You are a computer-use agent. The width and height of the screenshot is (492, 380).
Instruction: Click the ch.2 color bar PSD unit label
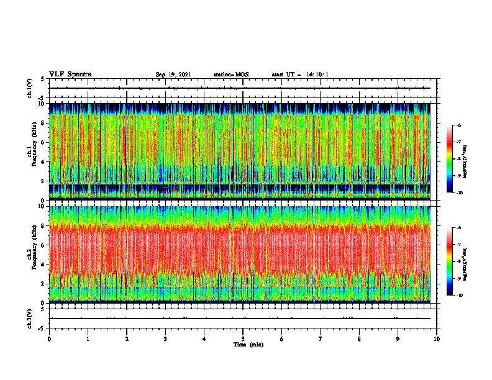tap(465, 265)
